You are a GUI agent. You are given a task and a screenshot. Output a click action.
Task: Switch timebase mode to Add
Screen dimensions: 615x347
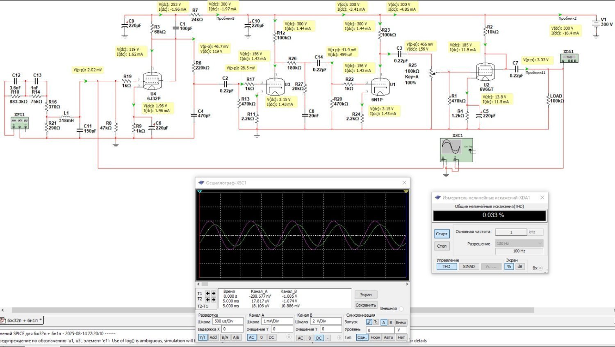(213, 337)
